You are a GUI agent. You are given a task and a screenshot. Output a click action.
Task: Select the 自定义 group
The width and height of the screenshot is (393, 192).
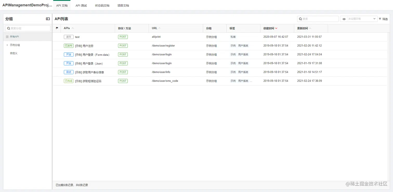[x=14, y=53]
